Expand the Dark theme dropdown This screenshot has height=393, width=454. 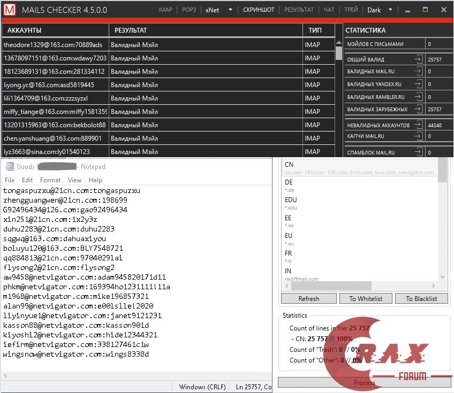[x=381, y=10]
